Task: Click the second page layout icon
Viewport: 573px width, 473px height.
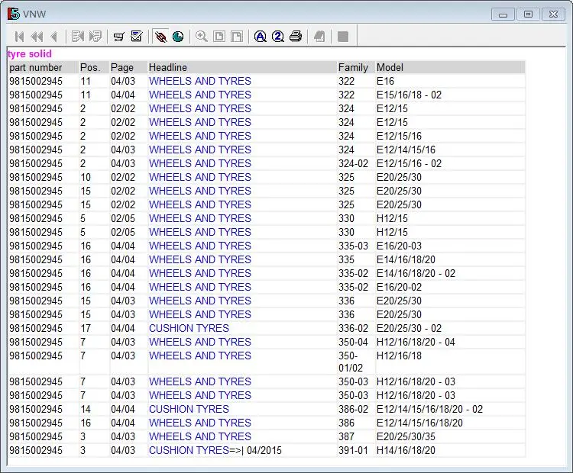Action: [x=237, y=37]
